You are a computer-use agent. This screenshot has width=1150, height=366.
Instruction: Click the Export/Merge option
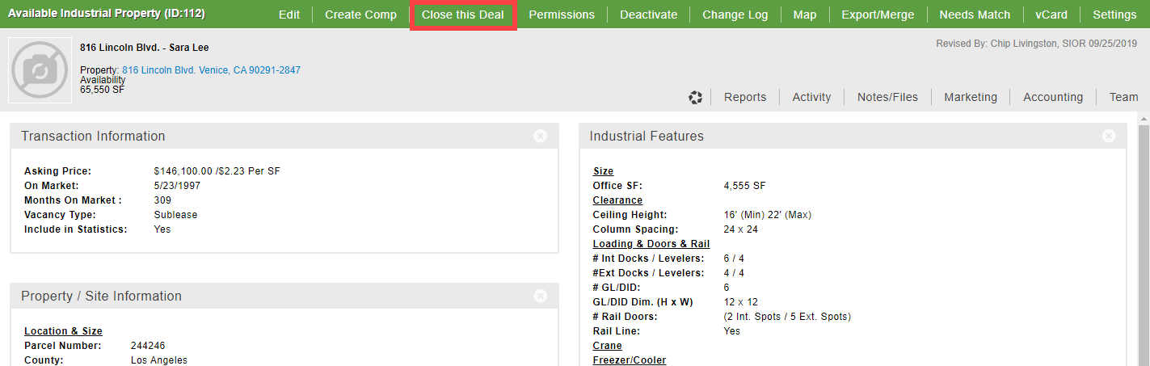point(878,15)
